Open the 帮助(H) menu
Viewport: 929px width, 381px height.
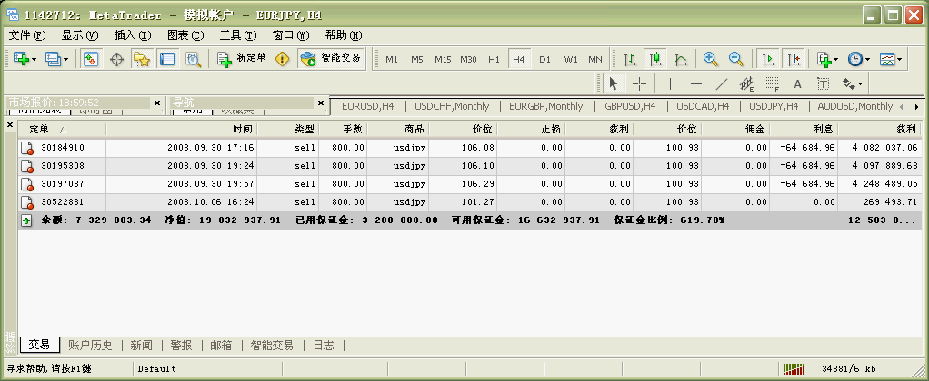tap(344, 35)
